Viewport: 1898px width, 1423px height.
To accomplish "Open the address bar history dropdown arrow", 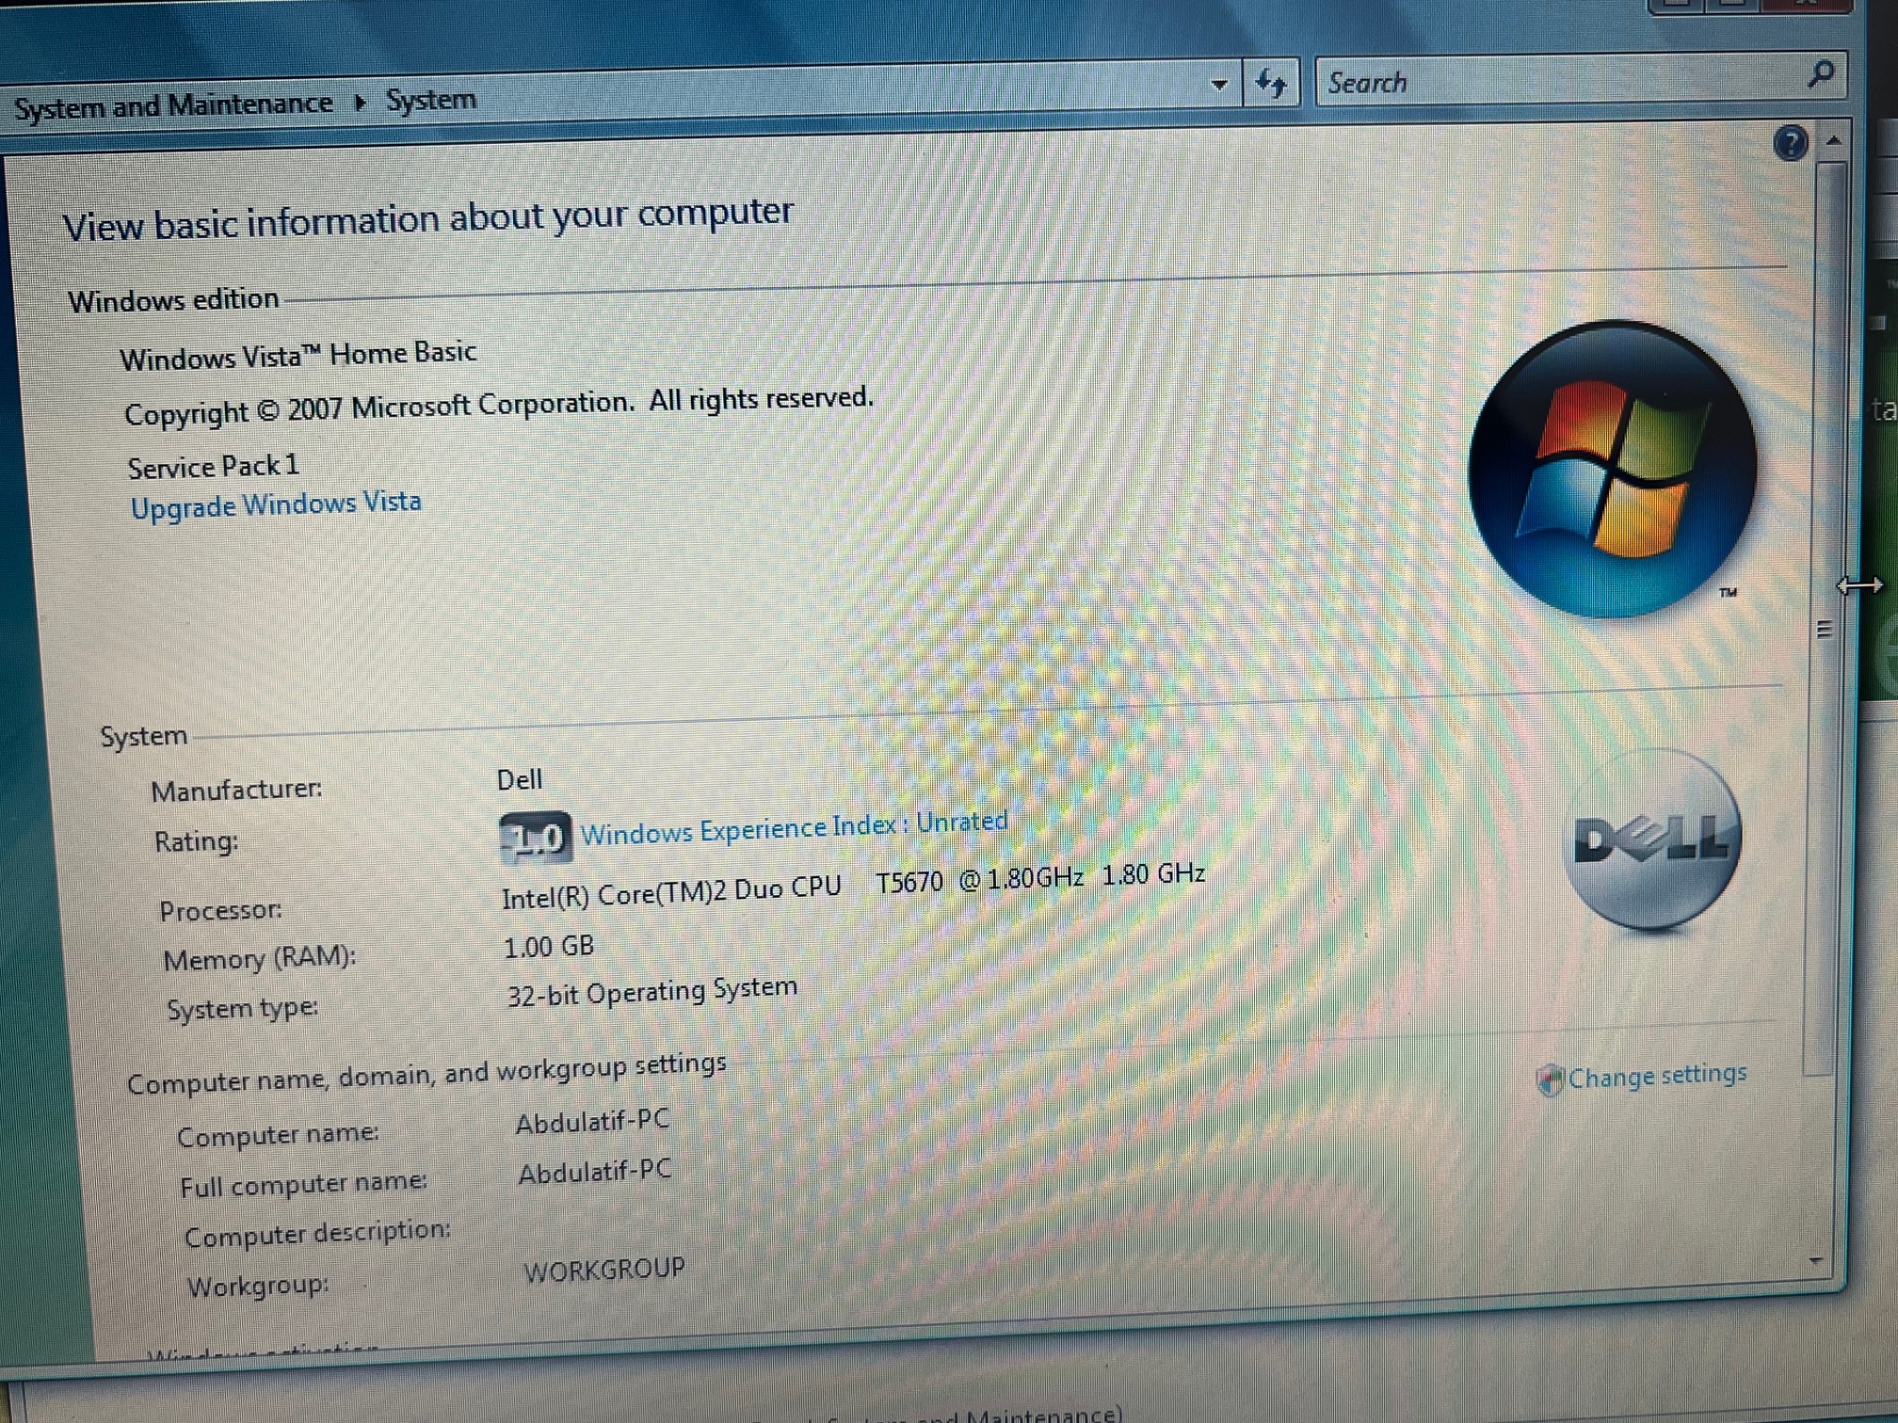I will pyautogui.click(x=1219, y=85).
